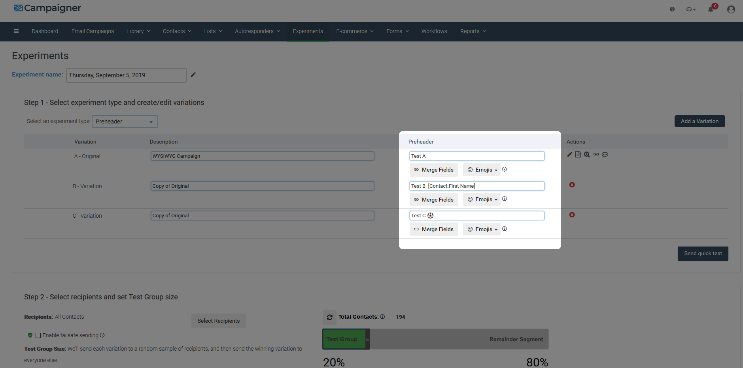Insert Merge Fields for Test B

[434, 200]
